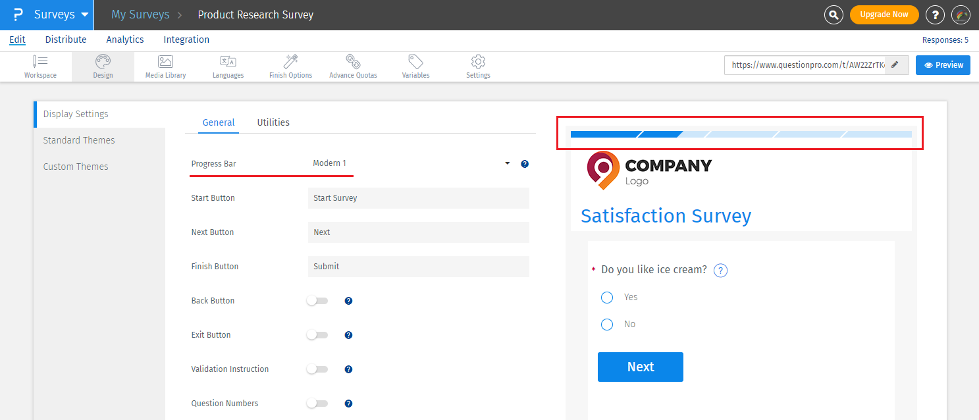Click the Preview button
The width and height of the screenshot is (979, 420).
pos(943,65)
